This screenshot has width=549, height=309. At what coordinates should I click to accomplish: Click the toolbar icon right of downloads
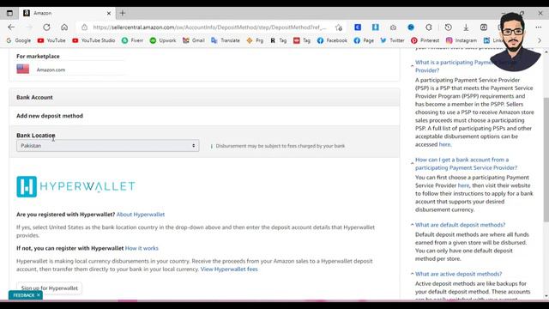coord(484,27)
